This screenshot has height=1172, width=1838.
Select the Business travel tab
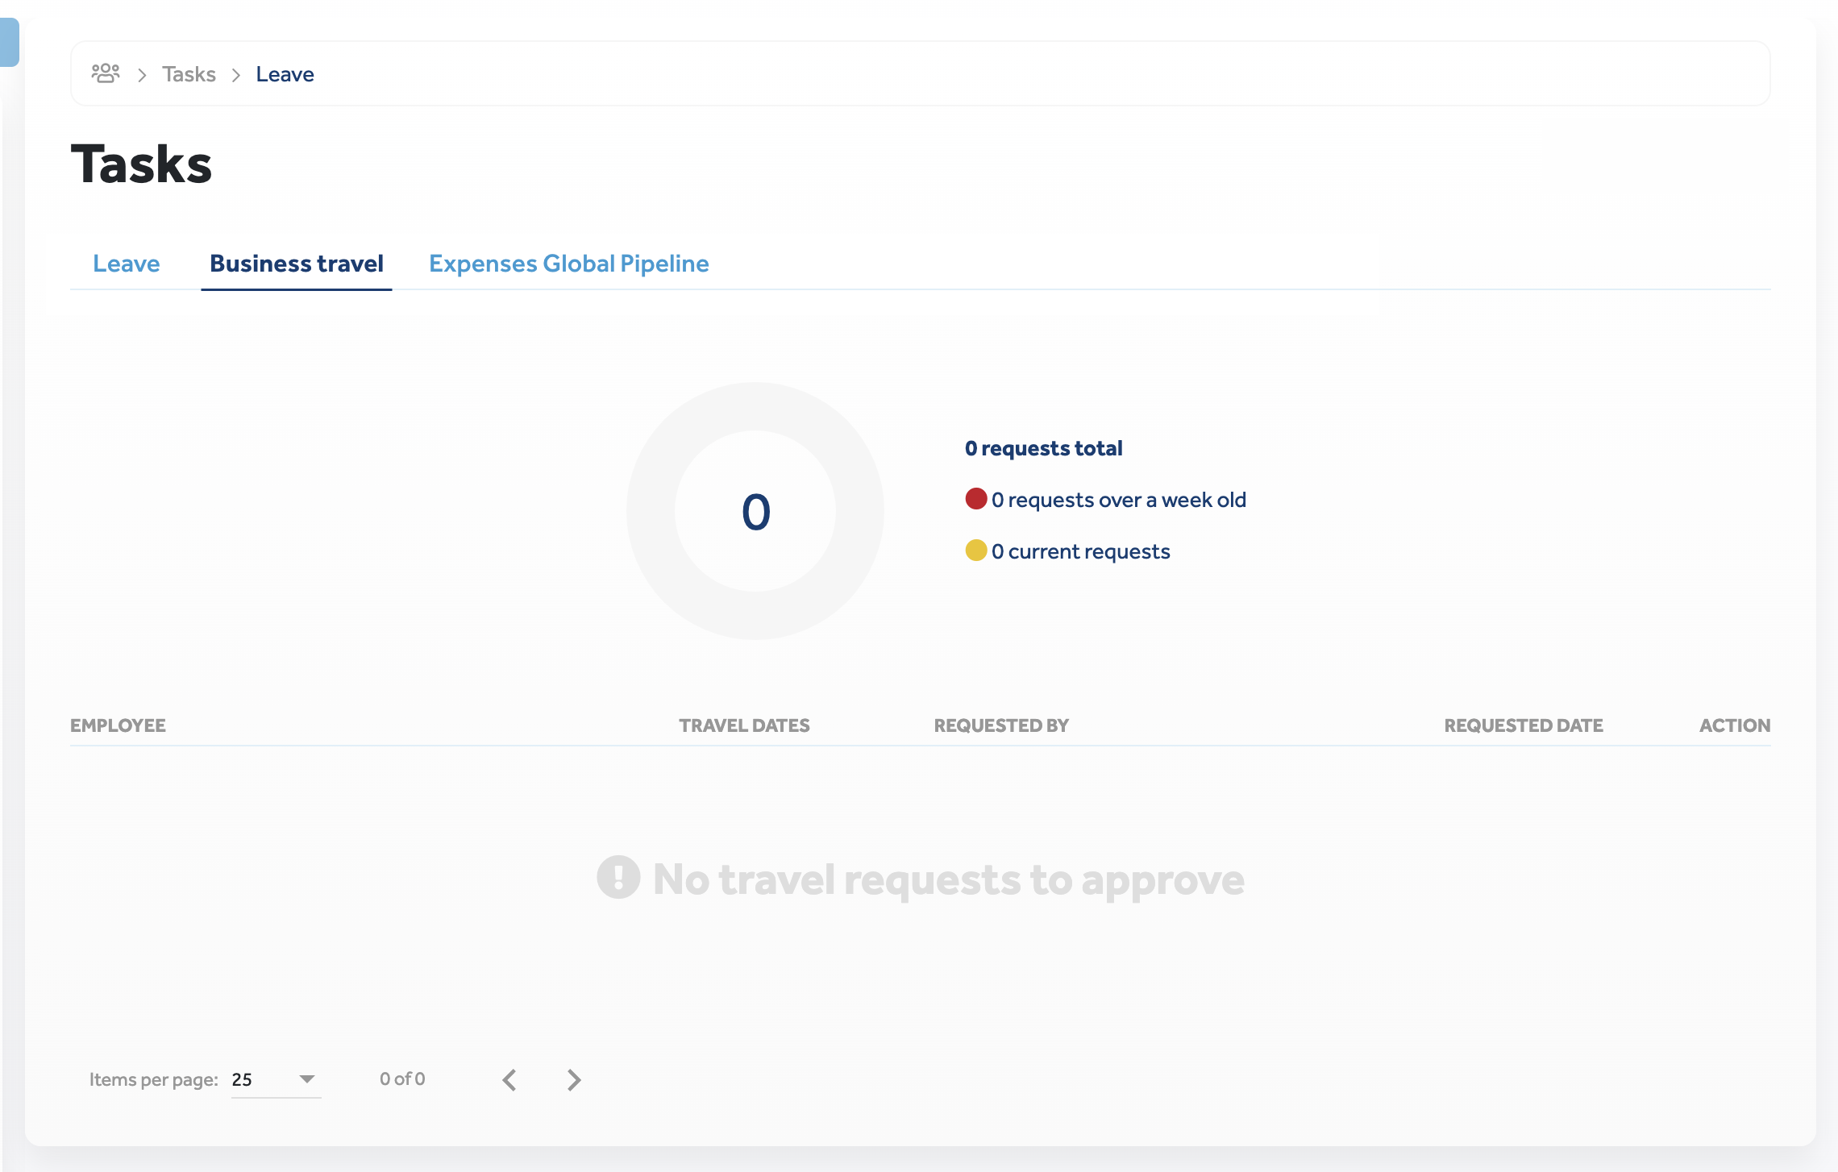[x=297, y=264]
